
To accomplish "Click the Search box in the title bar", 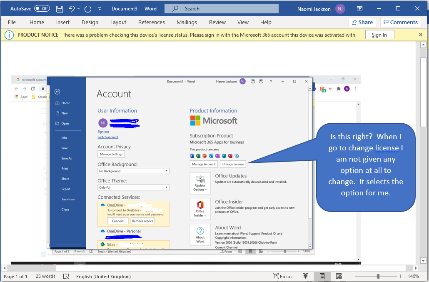I will pos(221,8).
